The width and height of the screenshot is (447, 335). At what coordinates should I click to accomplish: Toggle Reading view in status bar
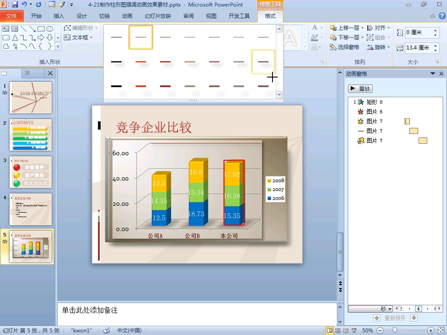(345, 331)
